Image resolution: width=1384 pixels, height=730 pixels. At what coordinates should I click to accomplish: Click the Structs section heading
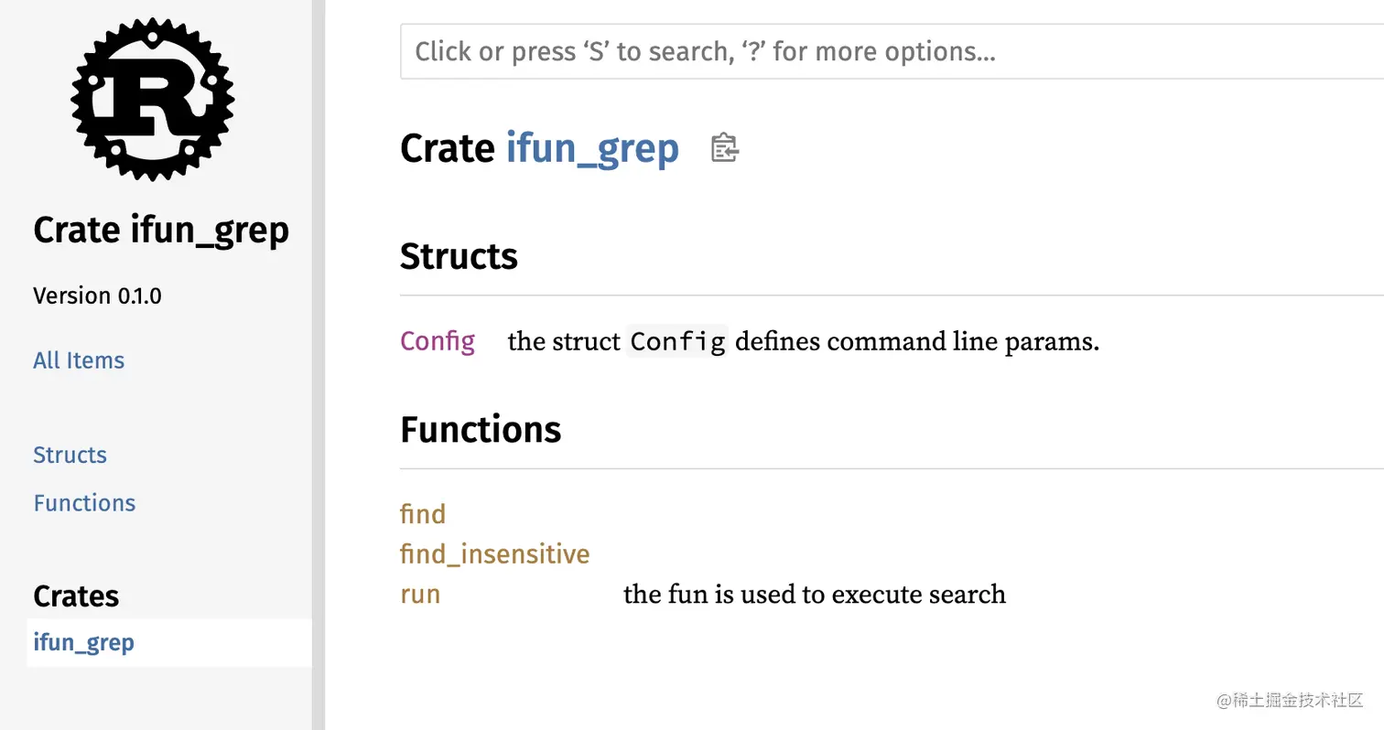tap(459, 256)
